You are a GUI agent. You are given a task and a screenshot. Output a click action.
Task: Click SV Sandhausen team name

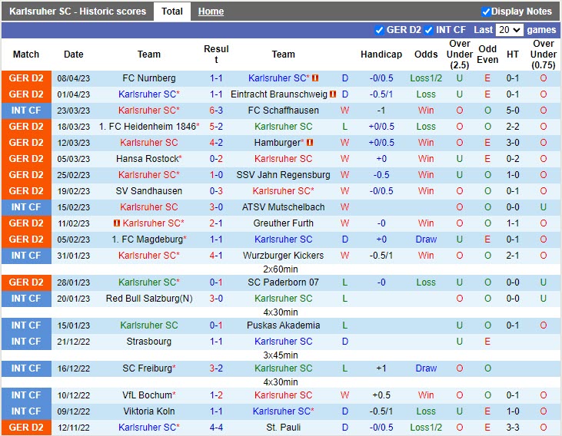pos(148,191)
